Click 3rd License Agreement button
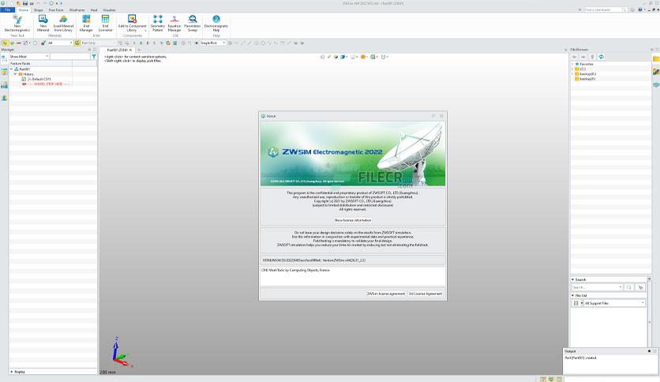Image resolution: width=660 pixels, height=382 pixels. click(425, 294)
